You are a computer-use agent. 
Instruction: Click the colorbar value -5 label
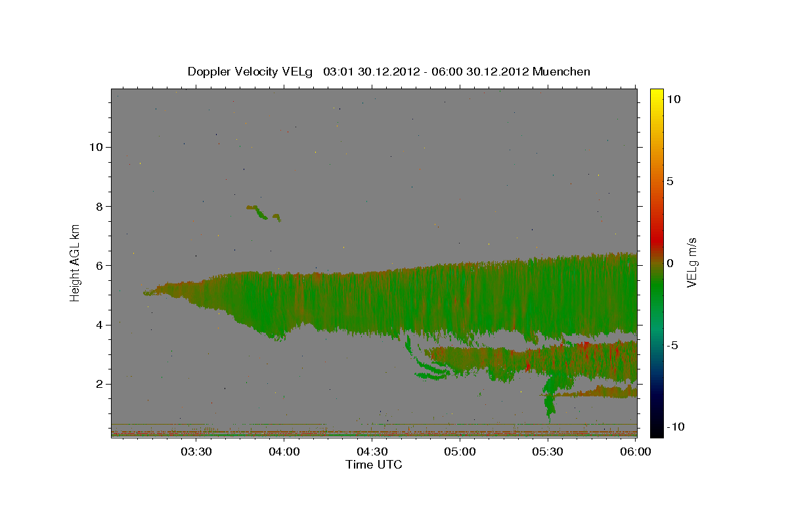pyautogui.click(x=672, y=345)
